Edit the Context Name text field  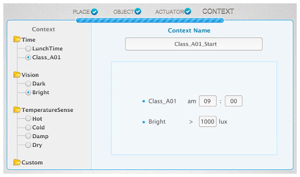[194, 44]
